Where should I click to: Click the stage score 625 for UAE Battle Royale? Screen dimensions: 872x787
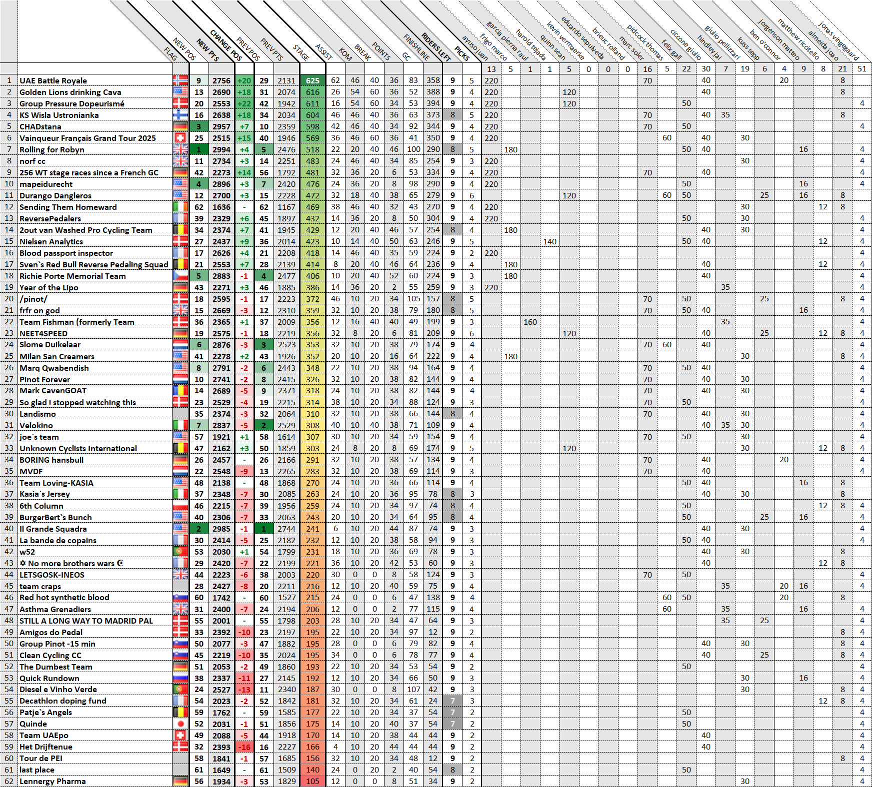[x=312, y=80]
